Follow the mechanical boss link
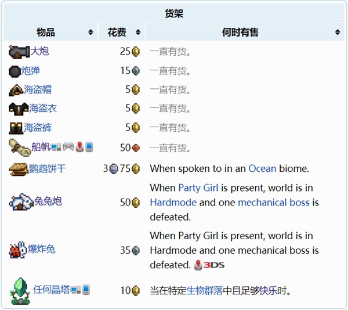 click(x=274, y=203)
